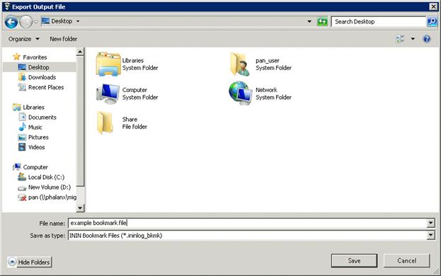Click the Save button
441x276 pixels.
pyautogui.click(x=354, y=261)
